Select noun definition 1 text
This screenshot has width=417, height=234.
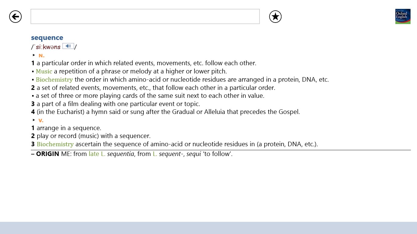click(x=143, y=63)
